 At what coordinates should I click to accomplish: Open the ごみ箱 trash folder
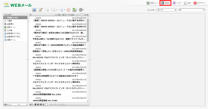click(15, 30)
